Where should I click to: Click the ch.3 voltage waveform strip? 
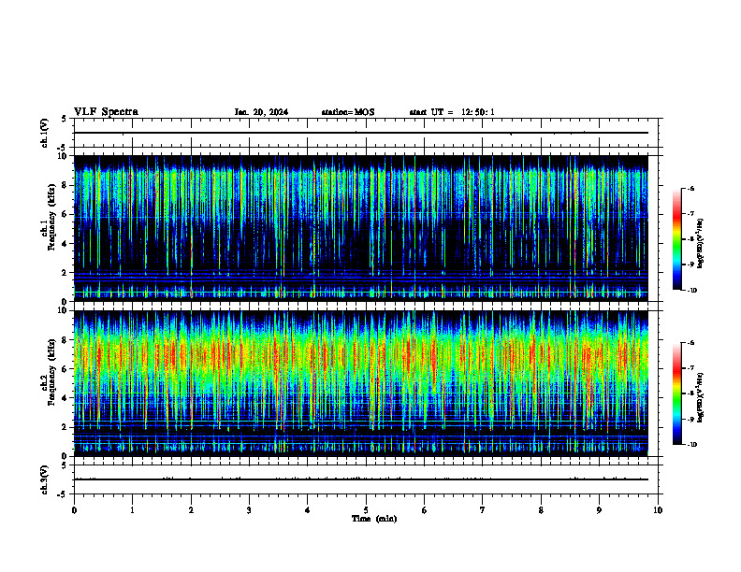pyautogui.click(x=366, y=479)
